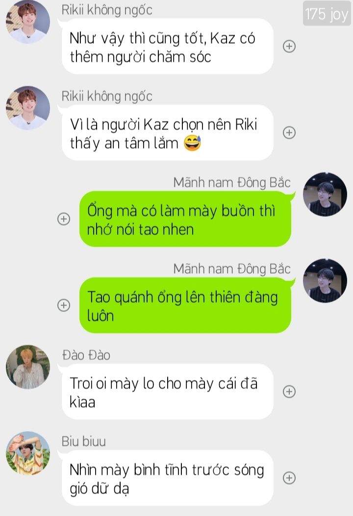Tap plus icon beside 'Tao quánh ổng lên' message
The image size is (353, 516).
point(64,305)
